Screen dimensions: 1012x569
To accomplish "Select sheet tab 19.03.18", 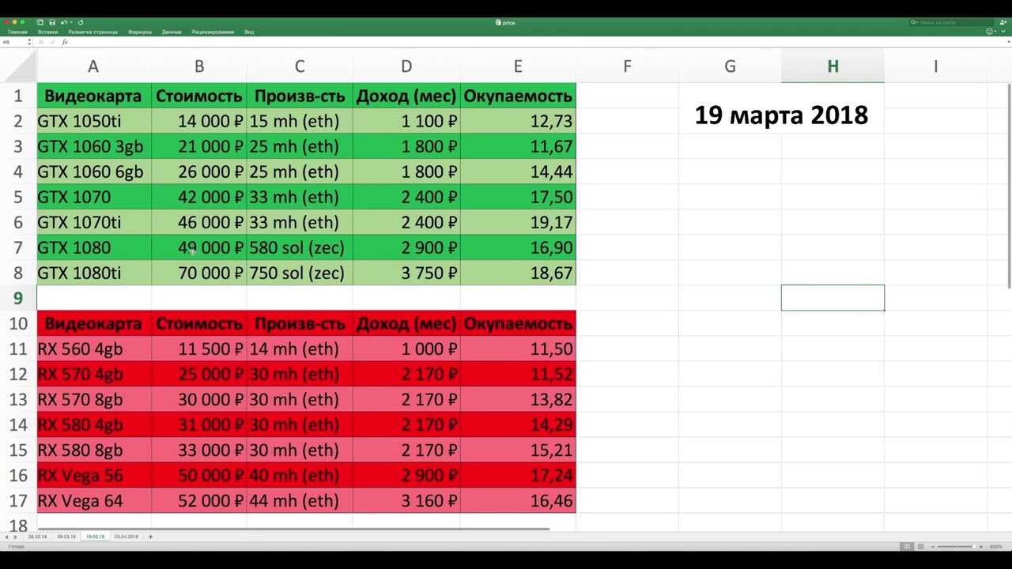I will pos(96,537).
